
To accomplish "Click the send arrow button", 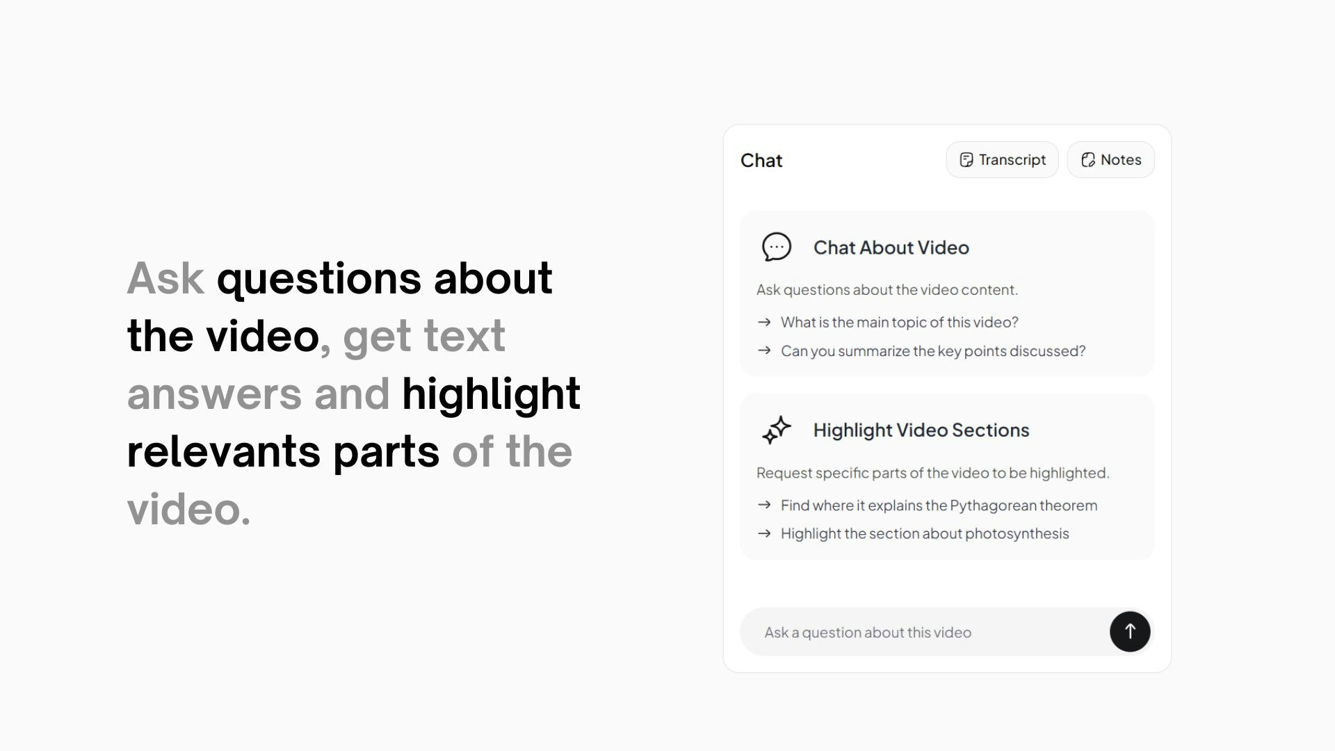I will (x=1130, y=631).
